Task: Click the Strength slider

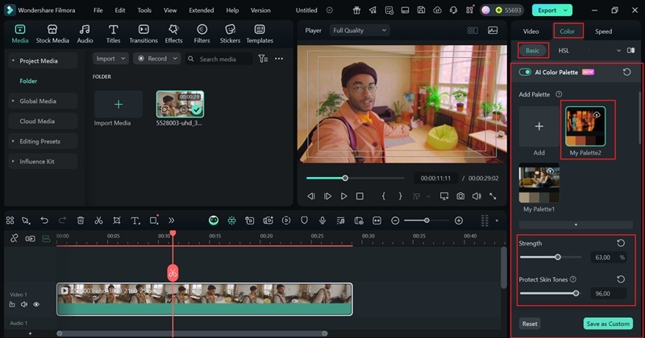Action: coord(551,258)
